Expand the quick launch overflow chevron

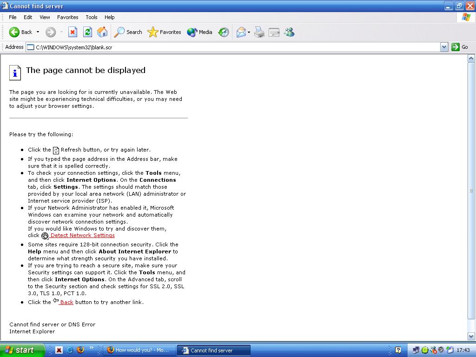coord(92,348)
